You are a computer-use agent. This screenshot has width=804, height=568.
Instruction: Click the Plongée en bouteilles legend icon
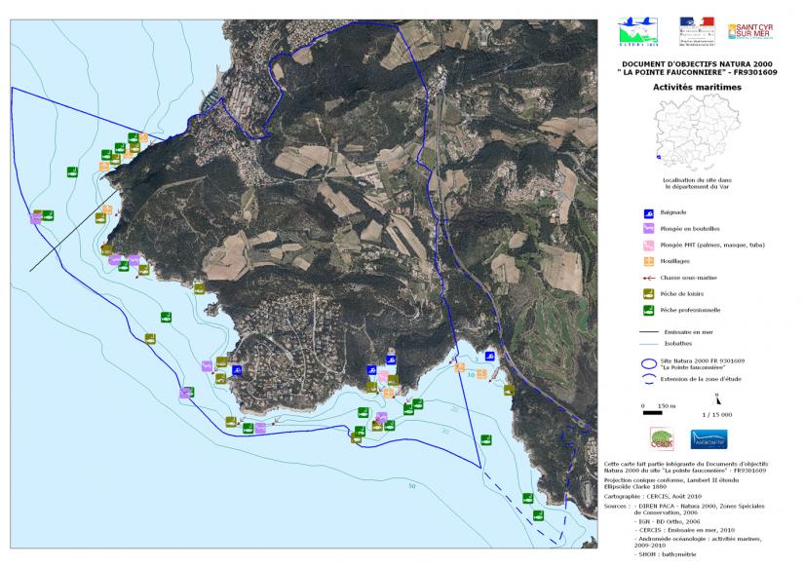tap(647, 229)
